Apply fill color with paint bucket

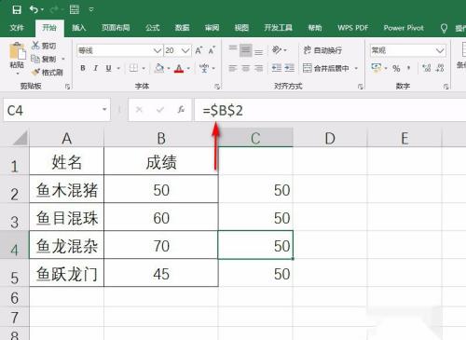tap(159, 68)
